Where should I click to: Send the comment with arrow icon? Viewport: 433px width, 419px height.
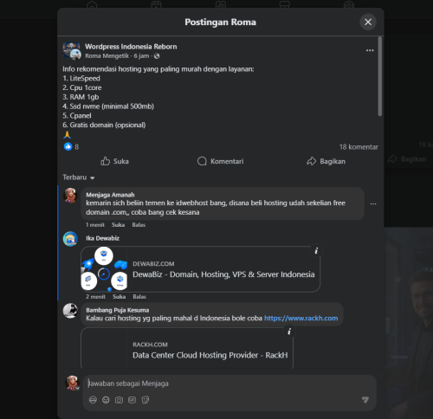[365, 400]
